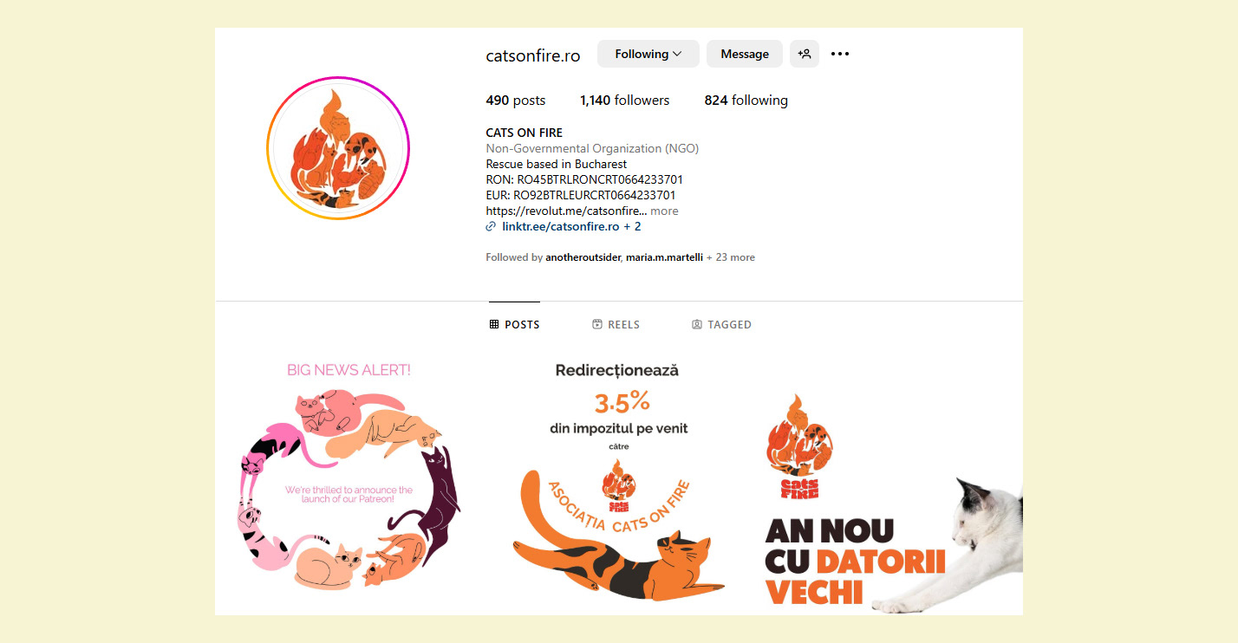Show the 1,140 followers list

point(624,101)
